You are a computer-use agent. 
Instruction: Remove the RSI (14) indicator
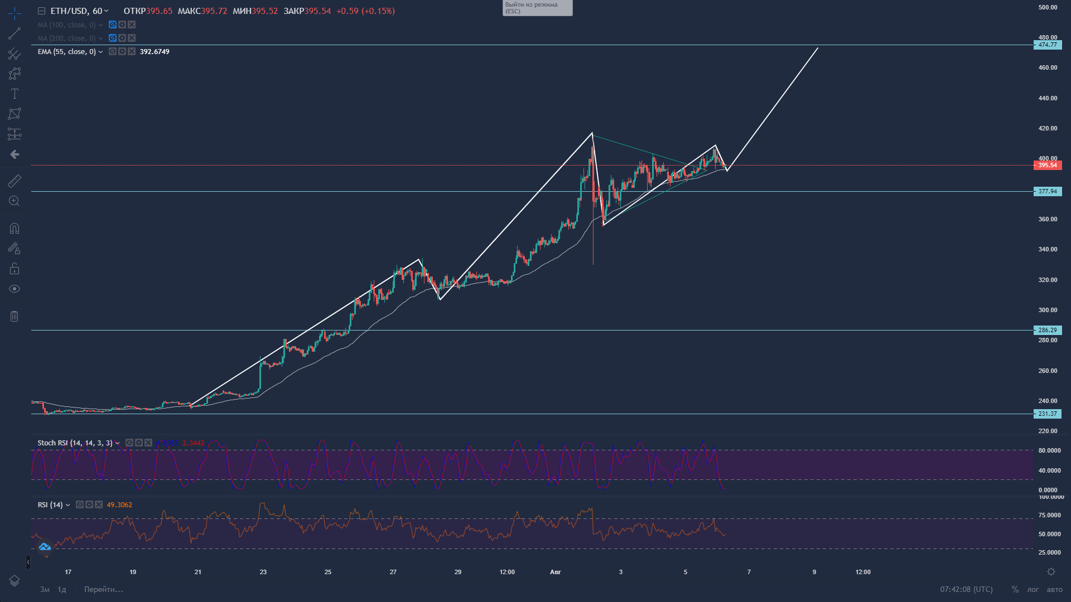pyautogui.click(x=99, y=504)
